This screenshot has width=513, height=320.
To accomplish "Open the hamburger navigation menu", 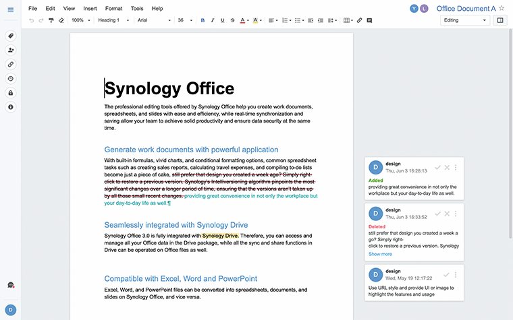I will (11, 10).
